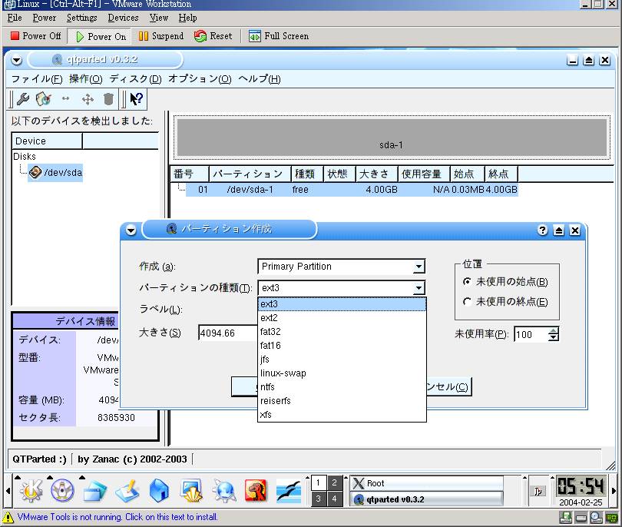Click the create partition disk icon
Image resolution: width=622 pixels, height=527 pixels.
[43, 99]
